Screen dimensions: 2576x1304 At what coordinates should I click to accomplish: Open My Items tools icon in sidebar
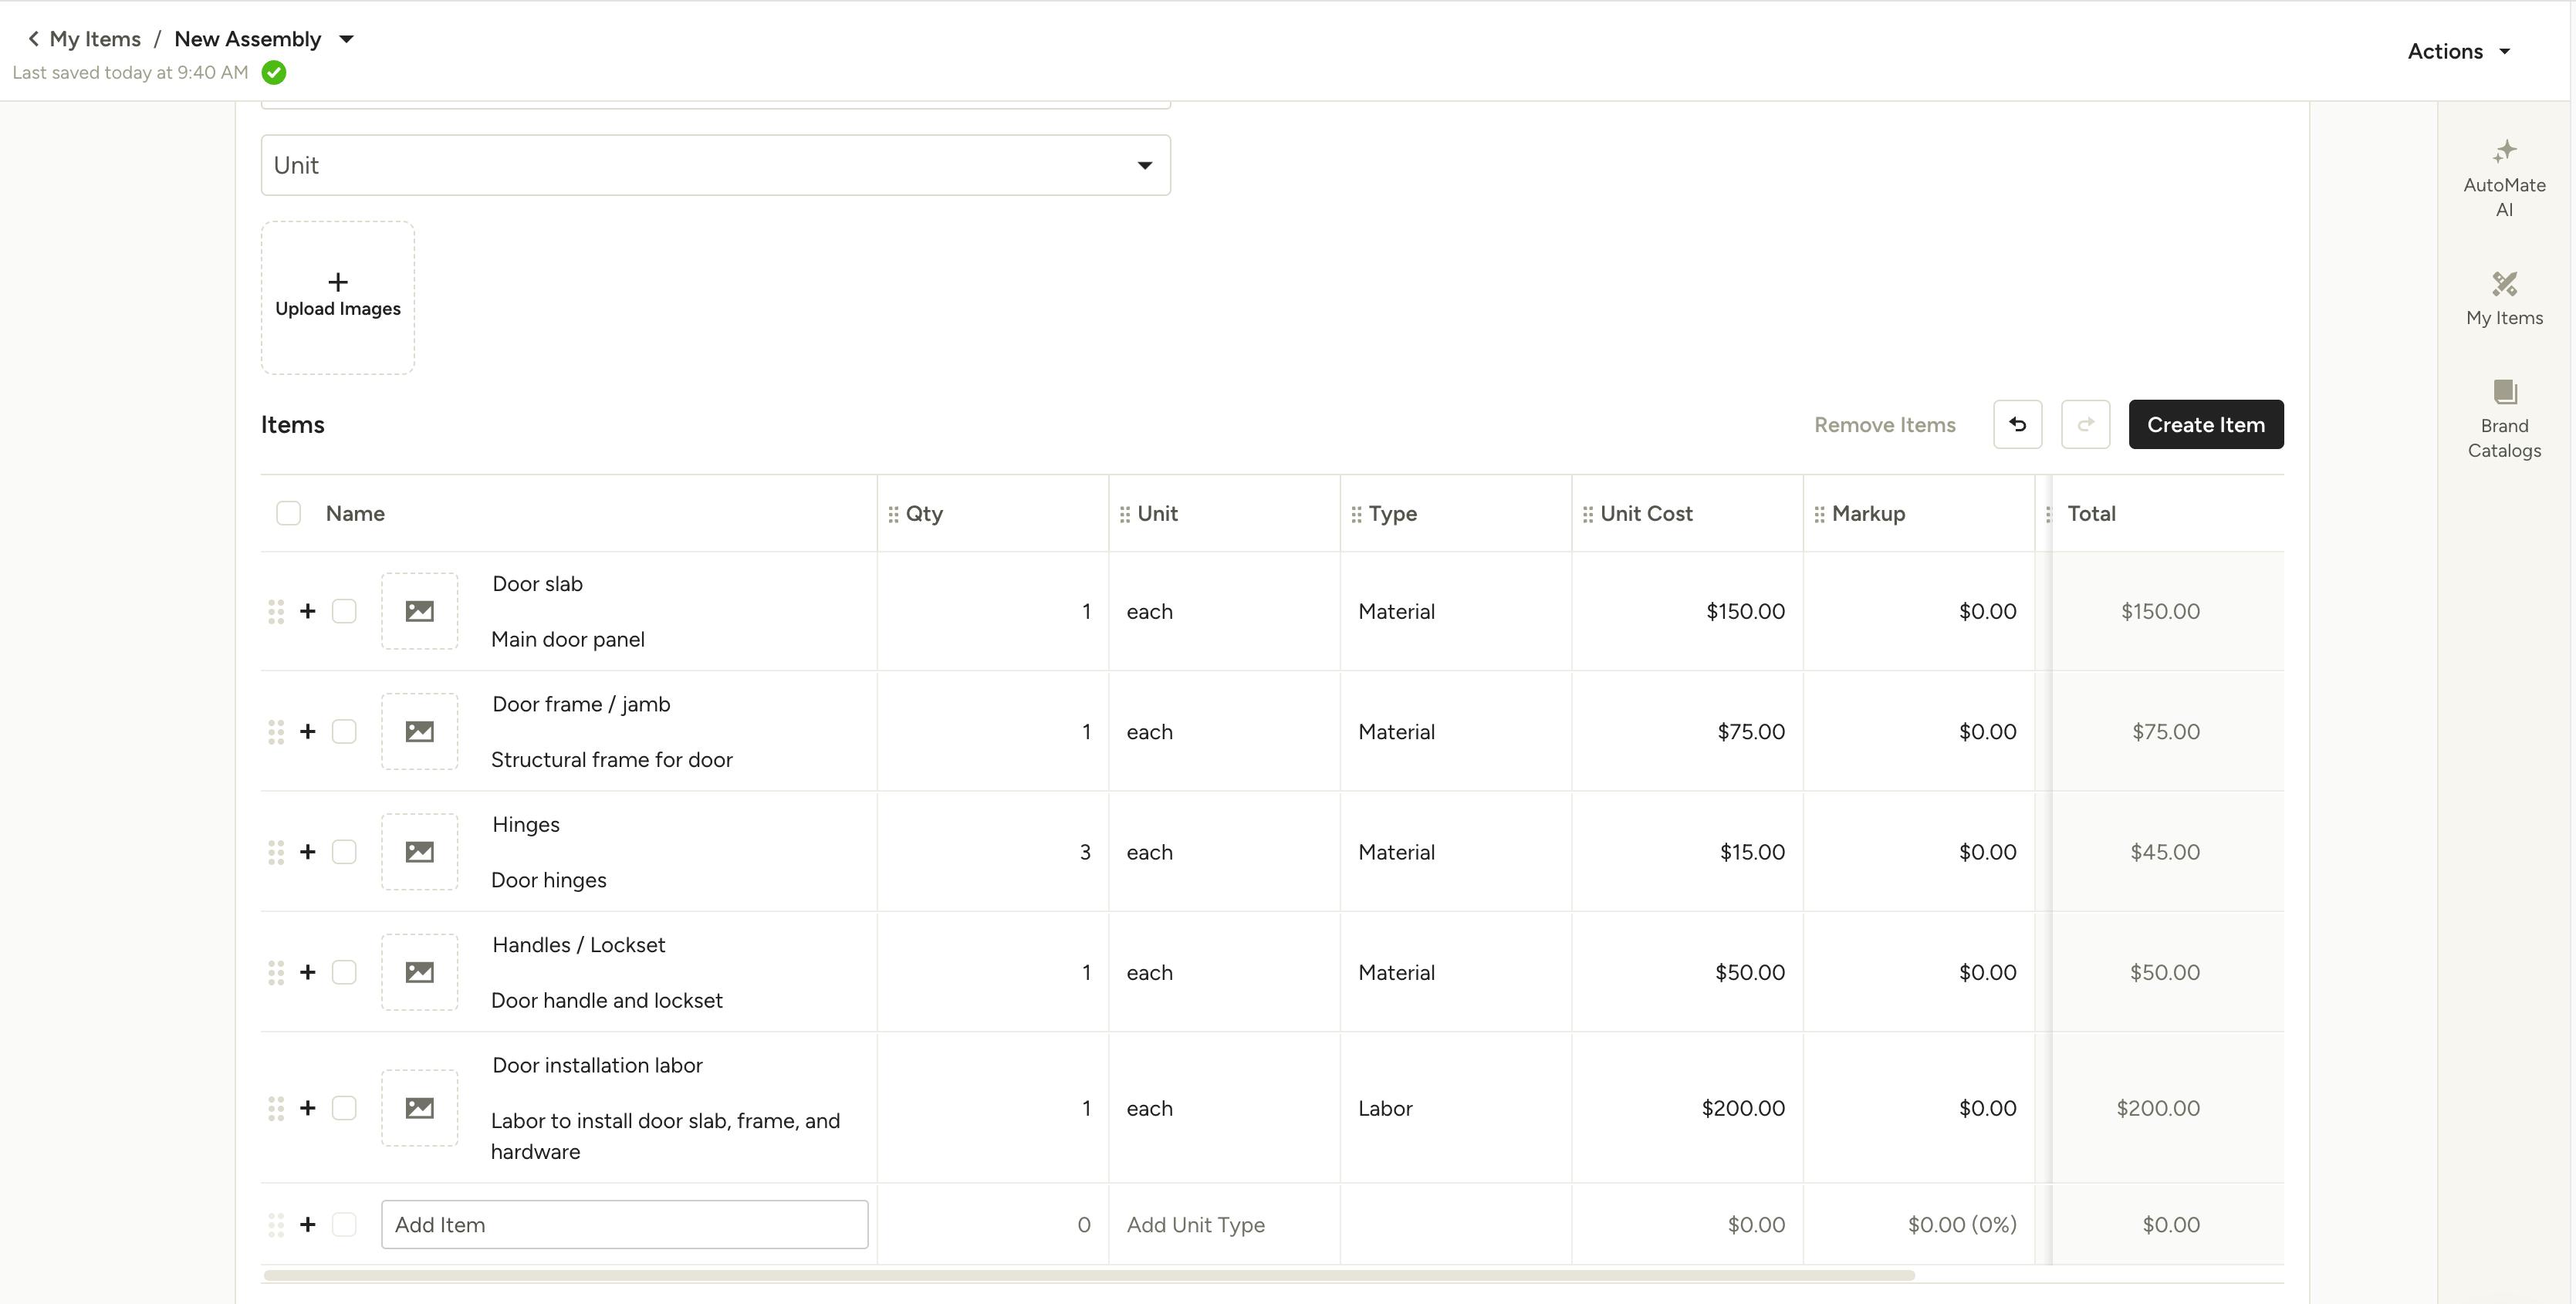(2504, 285)
